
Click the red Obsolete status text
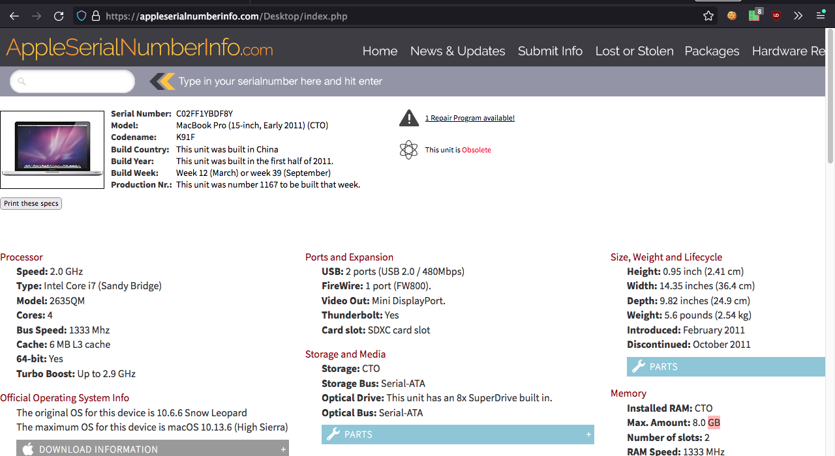[x=476, y=150]
